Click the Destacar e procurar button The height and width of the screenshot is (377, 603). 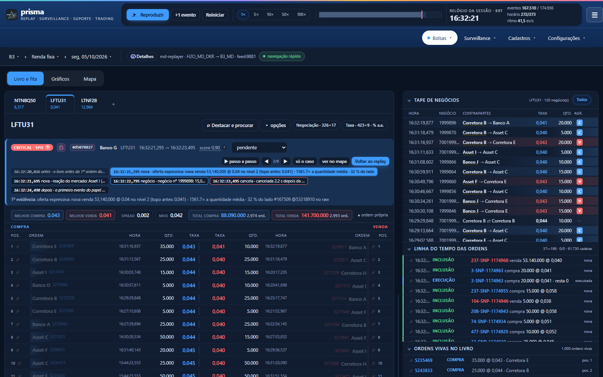click(x=230, y=126)
